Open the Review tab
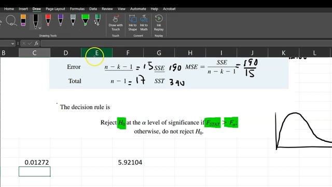Screen dimensions: 332x187 click(107, 9)
